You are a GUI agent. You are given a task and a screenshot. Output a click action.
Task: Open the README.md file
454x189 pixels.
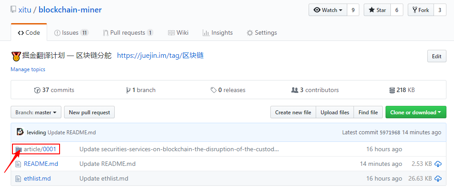pos(41,164)
